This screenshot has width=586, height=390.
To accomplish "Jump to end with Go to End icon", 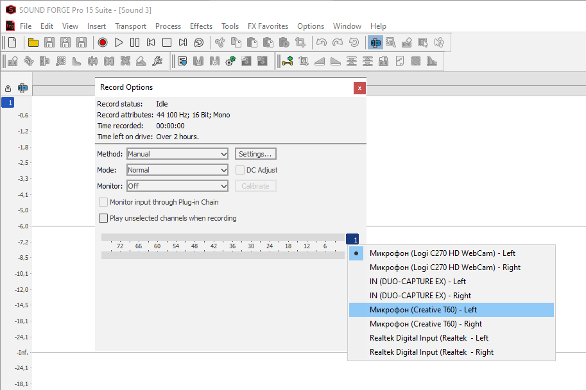I will click(x=183, y=42).
